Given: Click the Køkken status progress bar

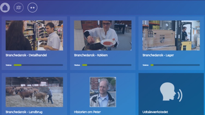Looking at the screenshot, I should (x=107, y=65).
